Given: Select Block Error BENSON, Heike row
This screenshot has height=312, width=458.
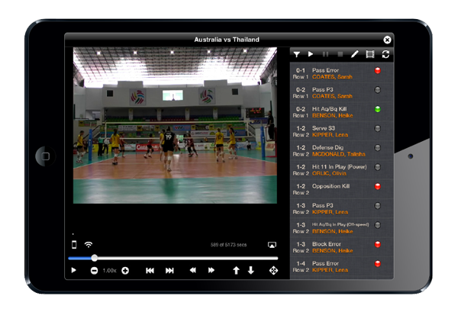Looking at the screenshot, I should (x=341, y=247).
